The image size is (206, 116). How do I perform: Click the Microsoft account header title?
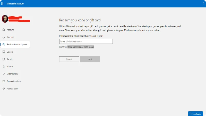(x=15, y=4)
